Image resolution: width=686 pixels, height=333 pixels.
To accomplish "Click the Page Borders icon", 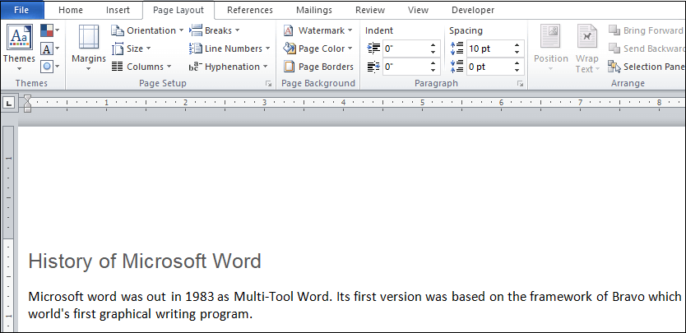I will tap(289, 67).
